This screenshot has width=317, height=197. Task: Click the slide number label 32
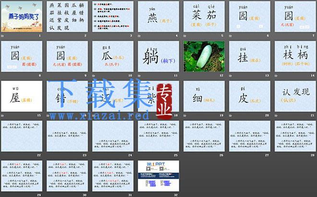pos(176,195)
